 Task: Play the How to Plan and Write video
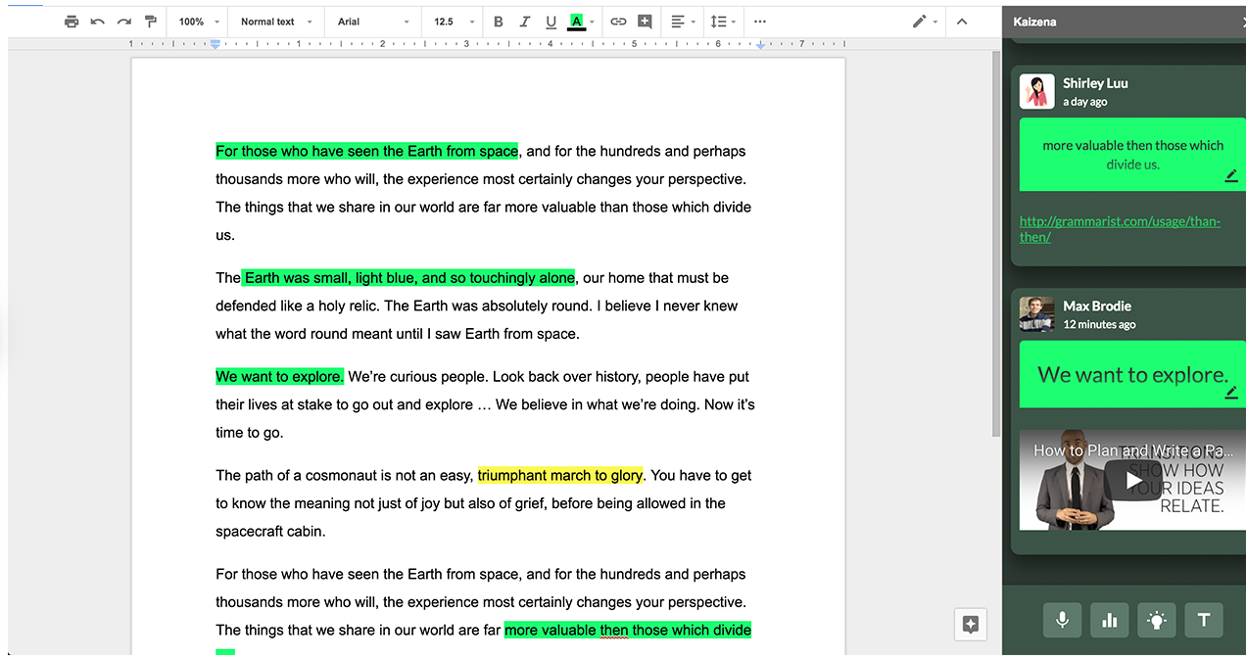(x=1132, y=481)
